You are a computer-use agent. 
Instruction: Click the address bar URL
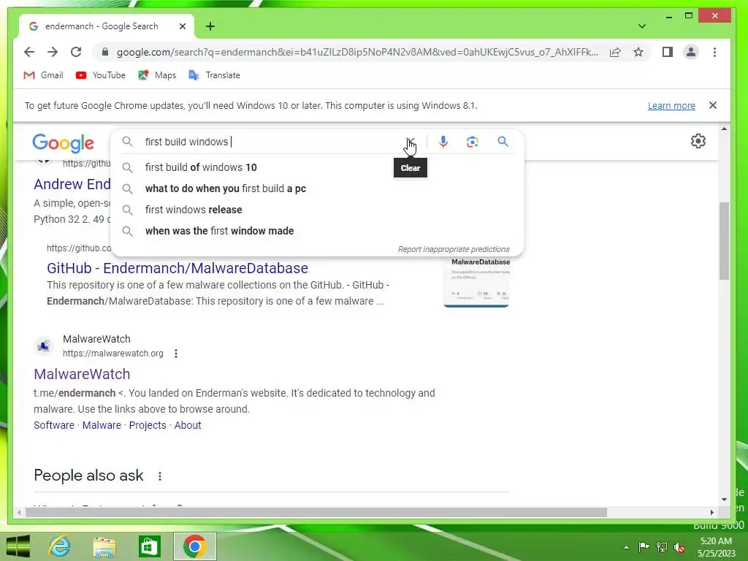[x=356, y=52]
